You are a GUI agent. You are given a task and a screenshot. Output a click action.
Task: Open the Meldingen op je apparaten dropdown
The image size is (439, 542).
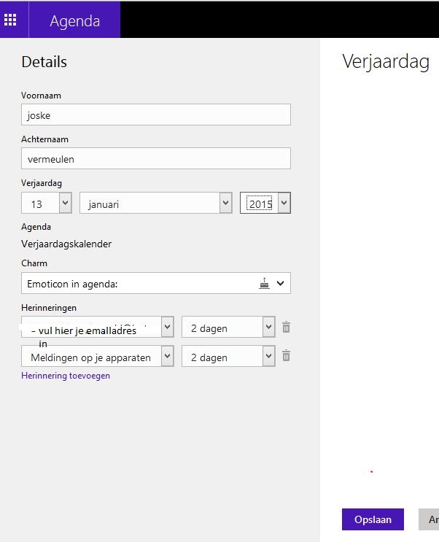coord(98,356)
